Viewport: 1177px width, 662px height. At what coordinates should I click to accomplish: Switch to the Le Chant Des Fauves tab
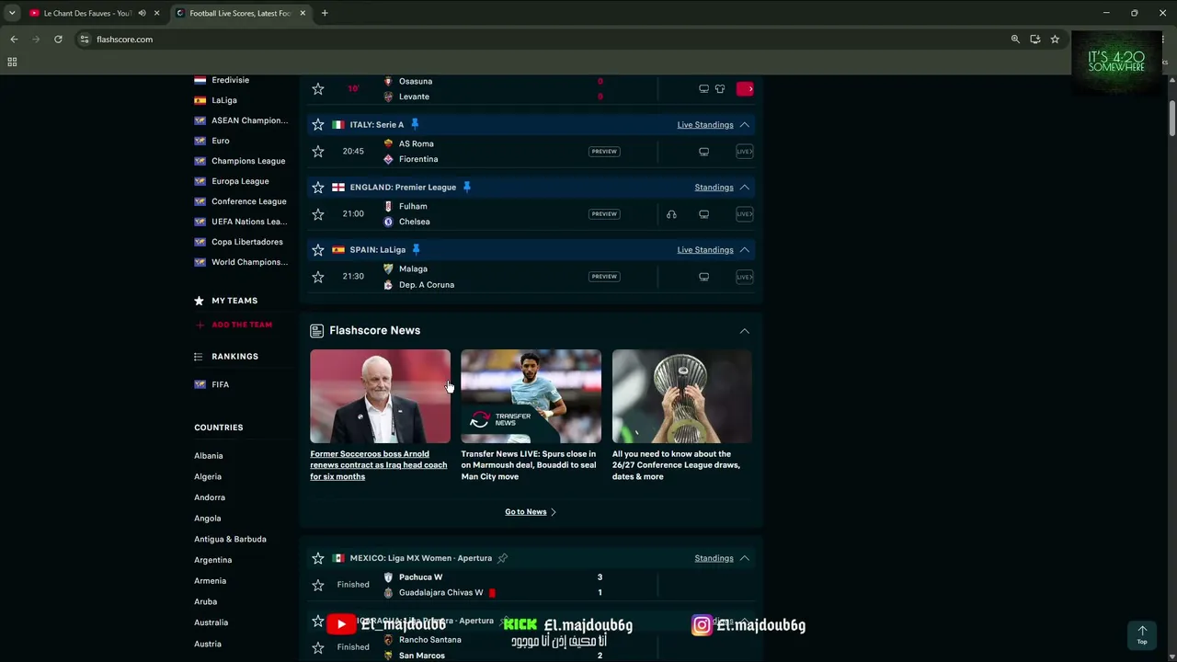coord(88,13)
